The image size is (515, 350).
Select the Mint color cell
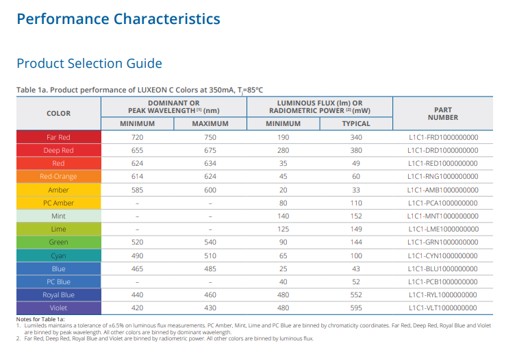(58, 216)
